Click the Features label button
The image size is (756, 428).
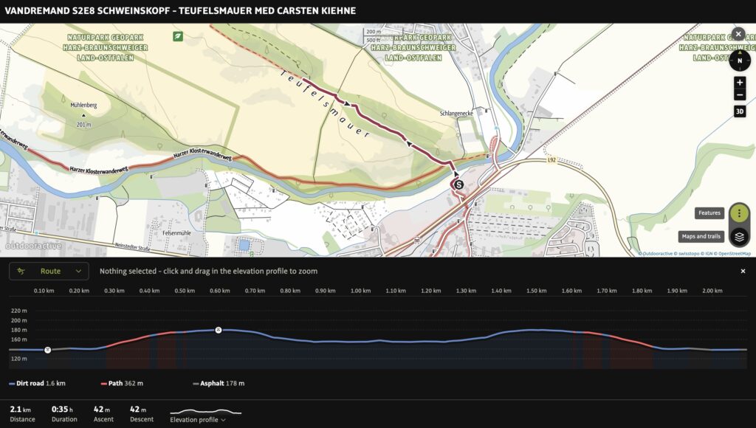click(x=709, y=213)
